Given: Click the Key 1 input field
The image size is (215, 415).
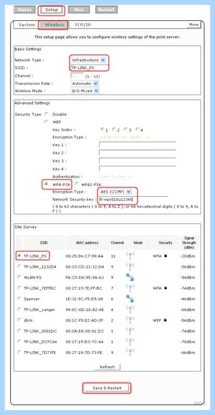Looking at the screenshot, I should 138,145.
